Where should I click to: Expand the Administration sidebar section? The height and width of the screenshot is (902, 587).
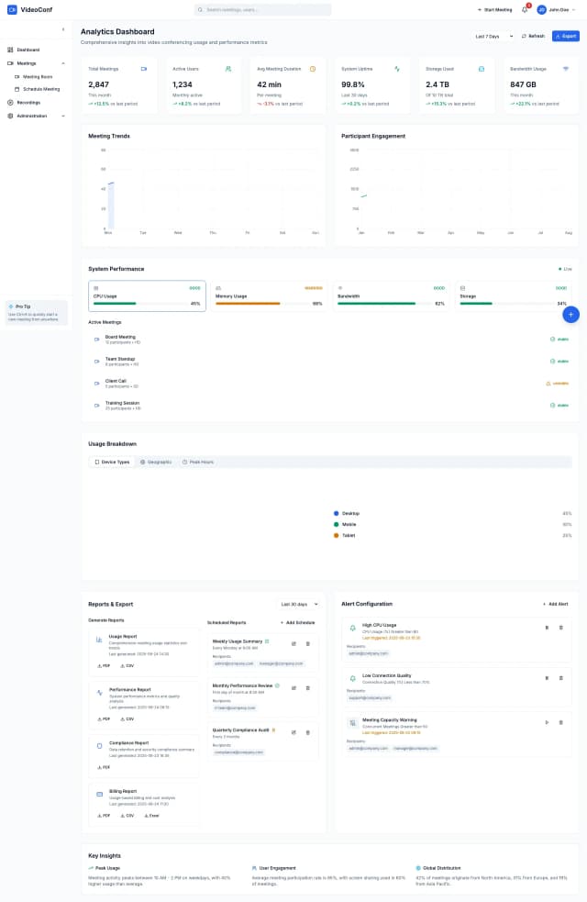click(35, 116)
